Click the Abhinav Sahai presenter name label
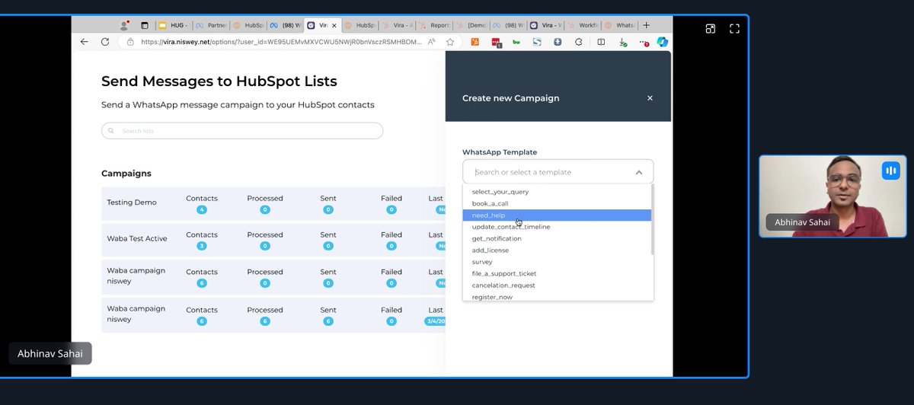Screen dimensions: 914x405 click(x=50, y=353)
